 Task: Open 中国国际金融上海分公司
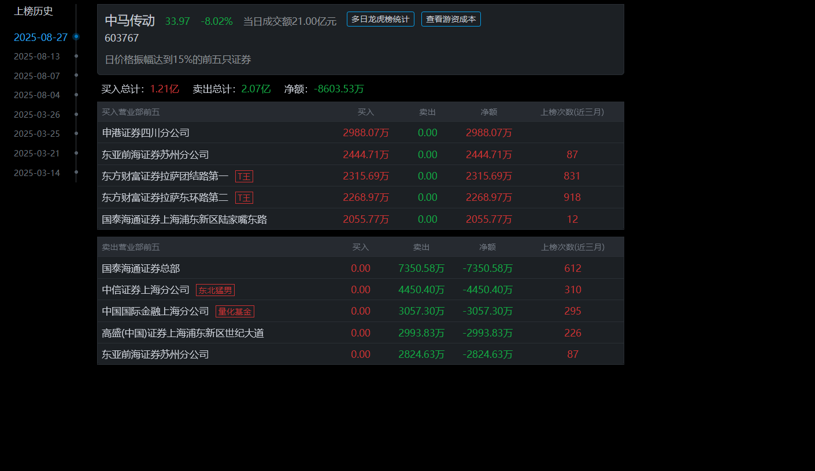click(x=155, y=311)
